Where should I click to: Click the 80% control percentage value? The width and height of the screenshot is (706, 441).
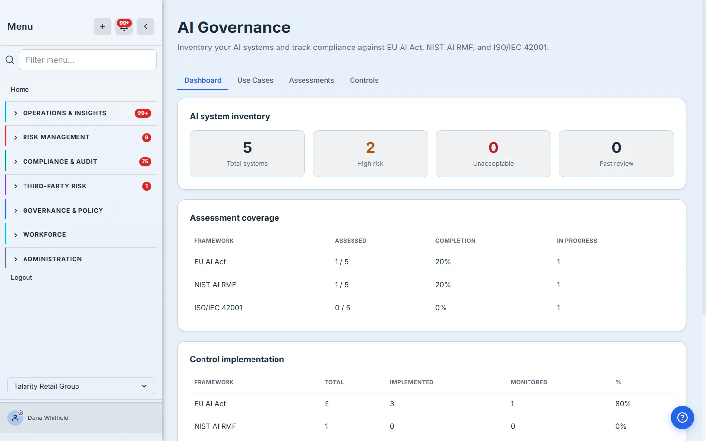click(x=623, y=404)
